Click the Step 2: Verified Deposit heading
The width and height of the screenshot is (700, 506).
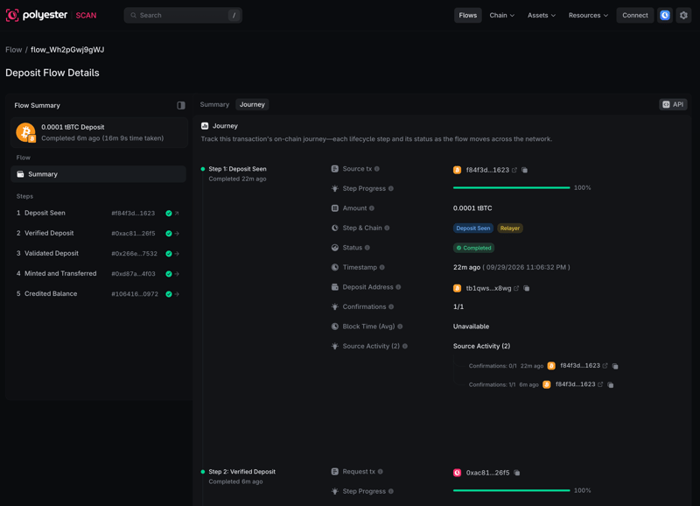pyautogui.click(x=242, y=472)
